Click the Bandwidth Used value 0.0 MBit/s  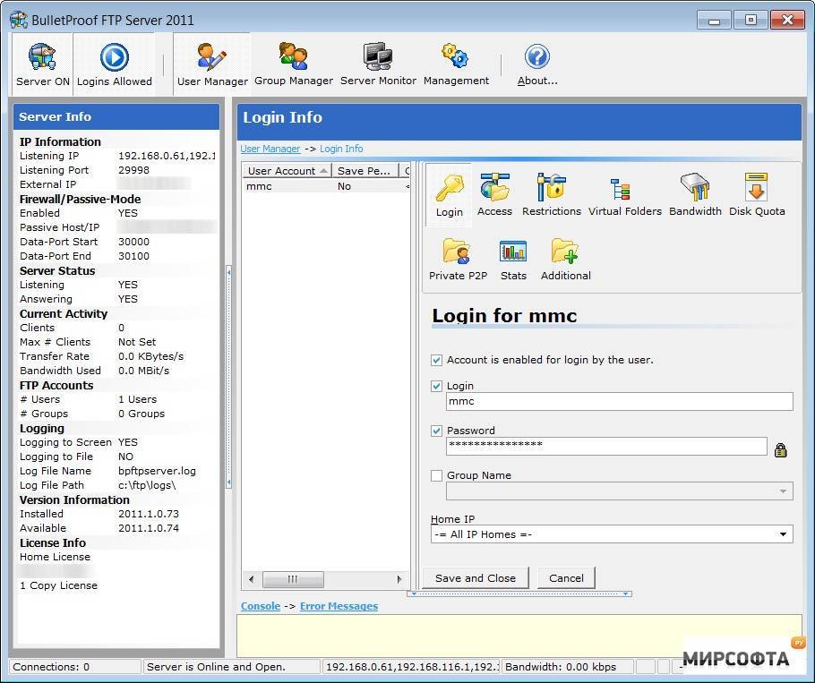click(x=144, y=371)
